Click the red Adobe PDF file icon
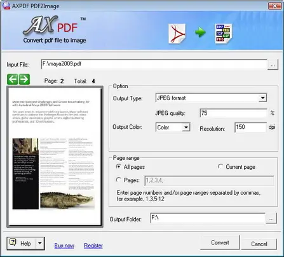284x257 pixels. point(177,34)
